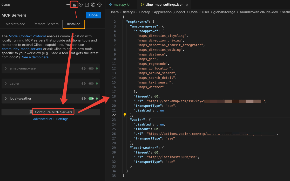Enable the zapier server toggle
This screenshot has height=181, width=290.
coord(91,83)
